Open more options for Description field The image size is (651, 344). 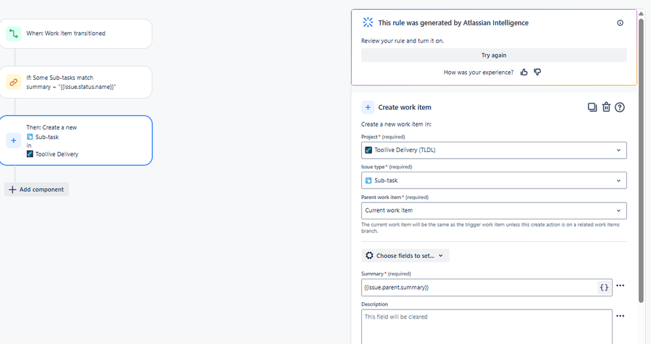[x=620, y=316]
